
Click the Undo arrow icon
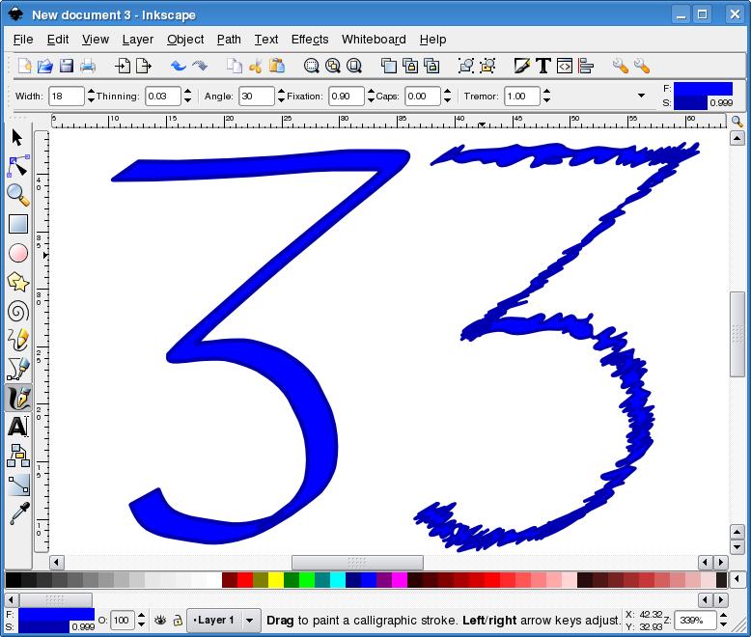(x=178, y=66)
